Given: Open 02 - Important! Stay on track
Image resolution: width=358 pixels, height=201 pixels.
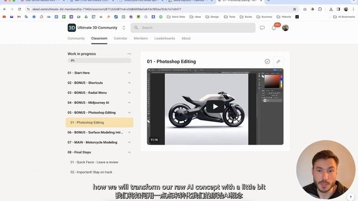Looking at the screenshot, I should (x=91, y=172).
